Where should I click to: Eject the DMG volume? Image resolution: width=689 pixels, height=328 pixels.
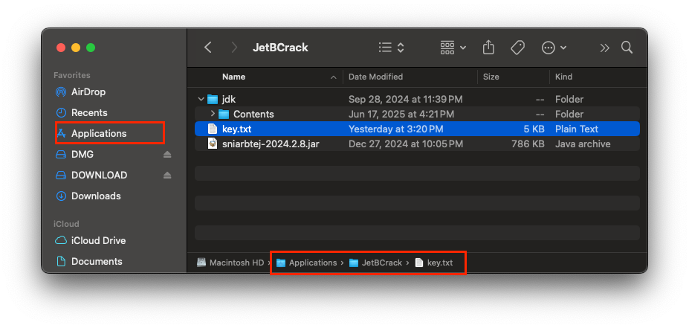[x=167, y=155]
